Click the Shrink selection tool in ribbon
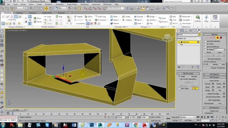Image resolution: width=228 pixels, height=128 pixels. pyautogui.click(x=38, y=22)
